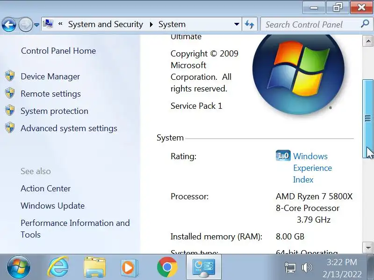Click shield icon beside System protection
The image size is (374, 280).
pos(10,110)
